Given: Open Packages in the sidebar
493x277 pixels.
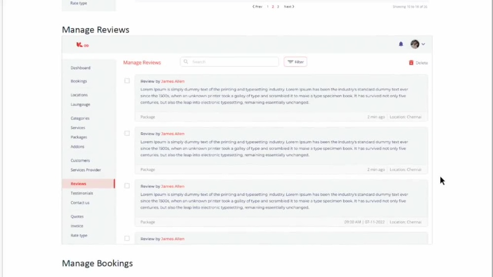Looking at the screenshot, I should tap(79, 137).
